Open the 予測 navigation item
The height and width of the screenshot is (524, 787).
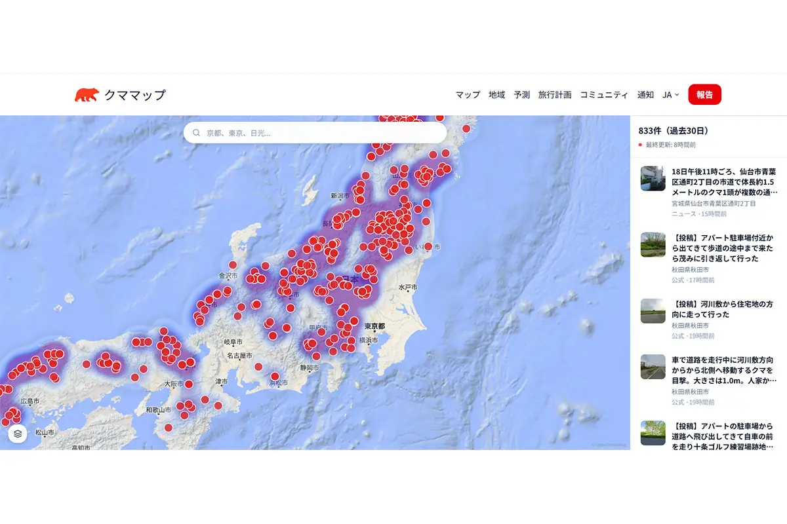(x=521, y=95)
